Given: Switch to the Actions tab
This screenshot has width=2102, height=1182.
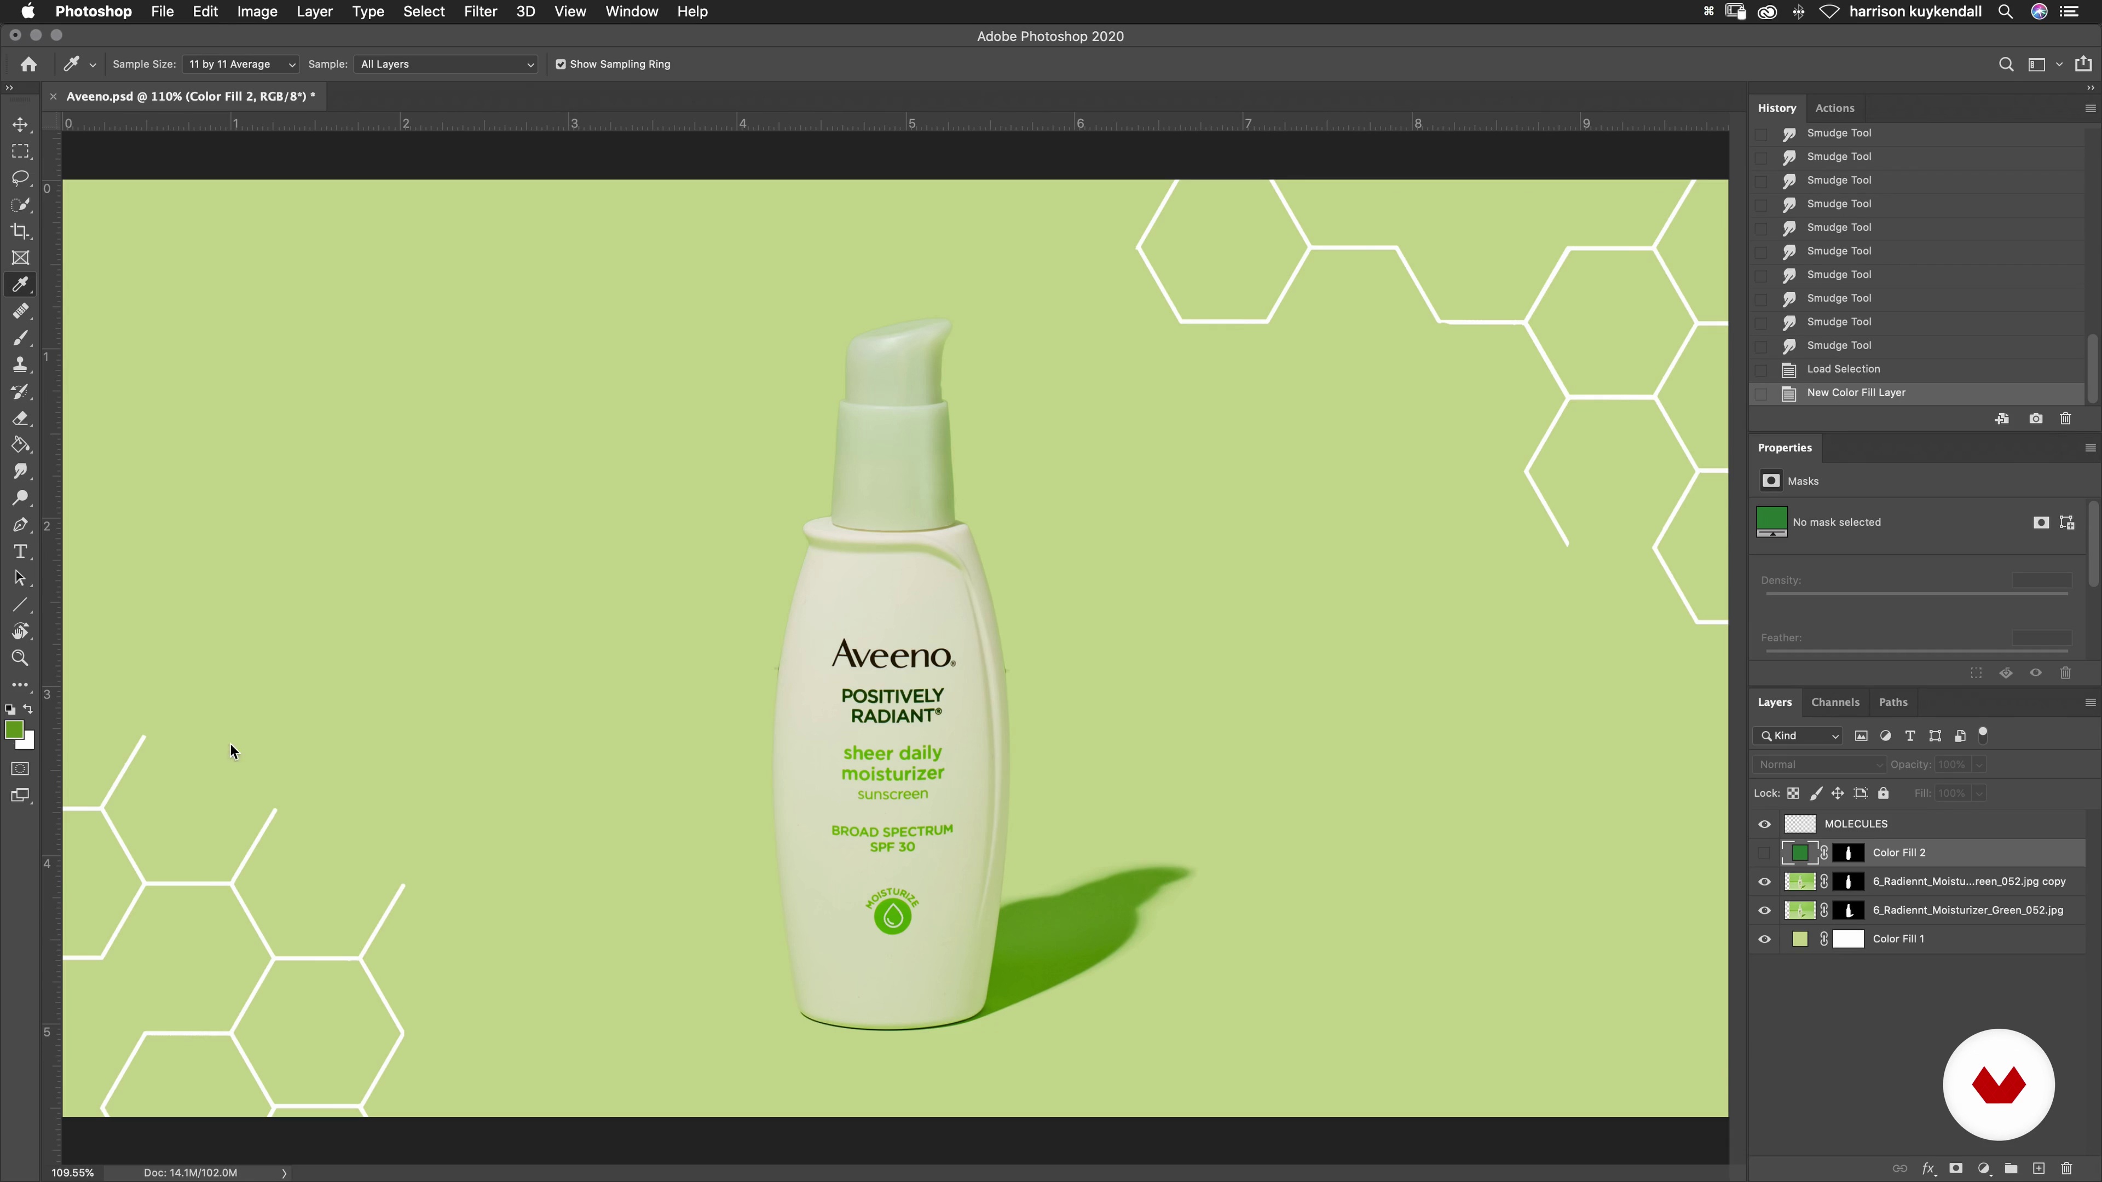Looking at the screenshot, I should tap(1834, 108).
